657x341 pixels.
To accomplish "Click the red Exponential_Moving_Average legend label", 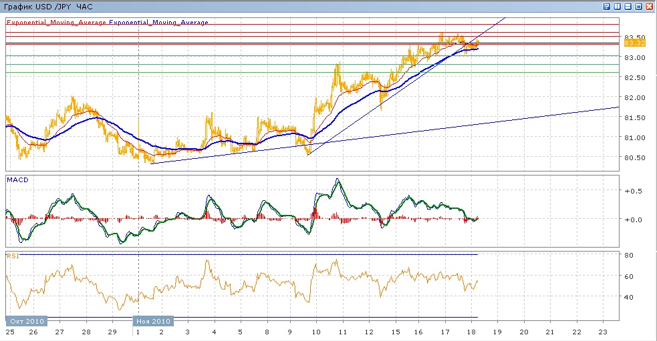I will [56, 22].
